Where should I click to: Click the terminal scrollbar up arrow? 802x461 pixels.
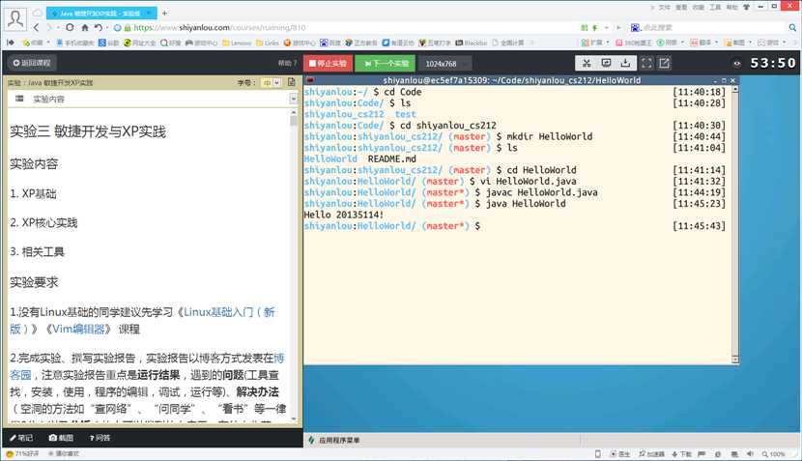click(x=735, y=90)
